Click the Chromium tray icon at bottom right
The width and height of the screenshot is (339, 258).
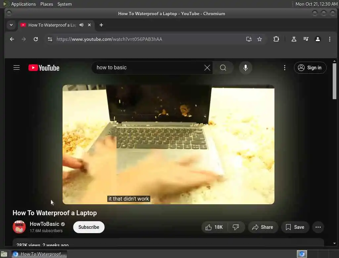pos(302,254)
